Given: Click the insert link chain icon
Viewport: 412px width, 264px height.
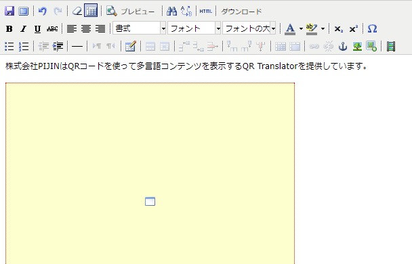Looking at the screenshot, I should coord(314,47).
